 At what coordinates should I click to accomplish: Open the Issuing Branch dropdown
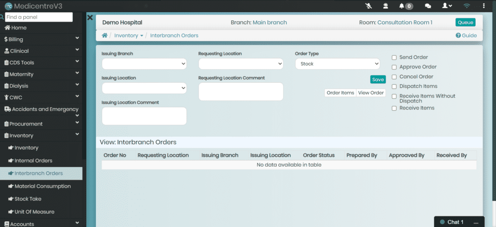click(x=144, y=64)
